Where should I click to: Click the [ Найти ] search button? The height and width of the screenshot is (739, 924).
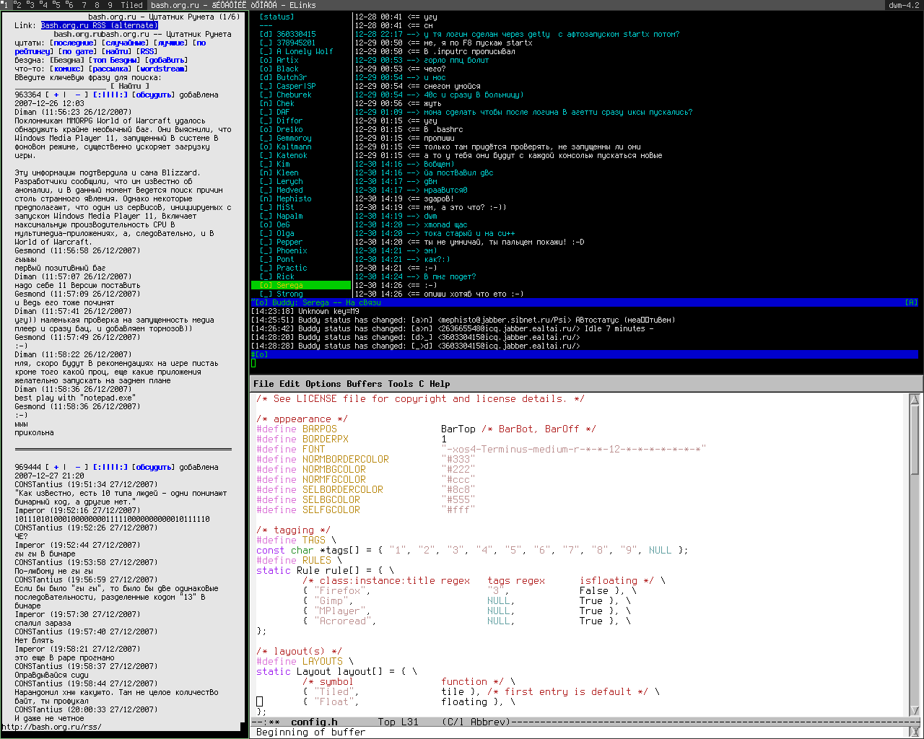point(129,86)
